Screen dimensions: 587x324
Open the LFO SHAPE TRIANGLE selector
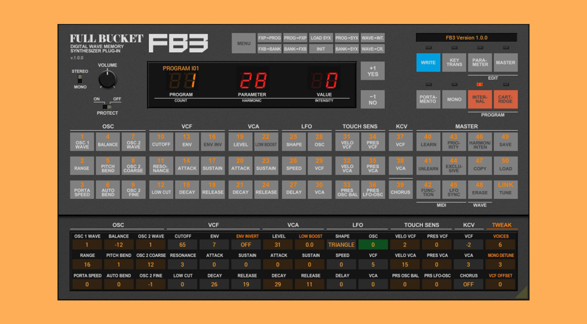tap(342, 245)
